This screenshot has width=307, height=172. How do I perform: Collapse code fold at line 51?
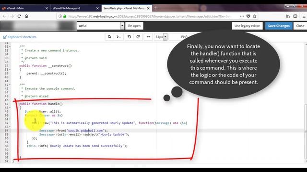[10, 119]
